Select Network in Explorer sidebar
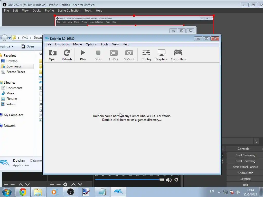This screenshot has width=263, height=197. point(10,126)
